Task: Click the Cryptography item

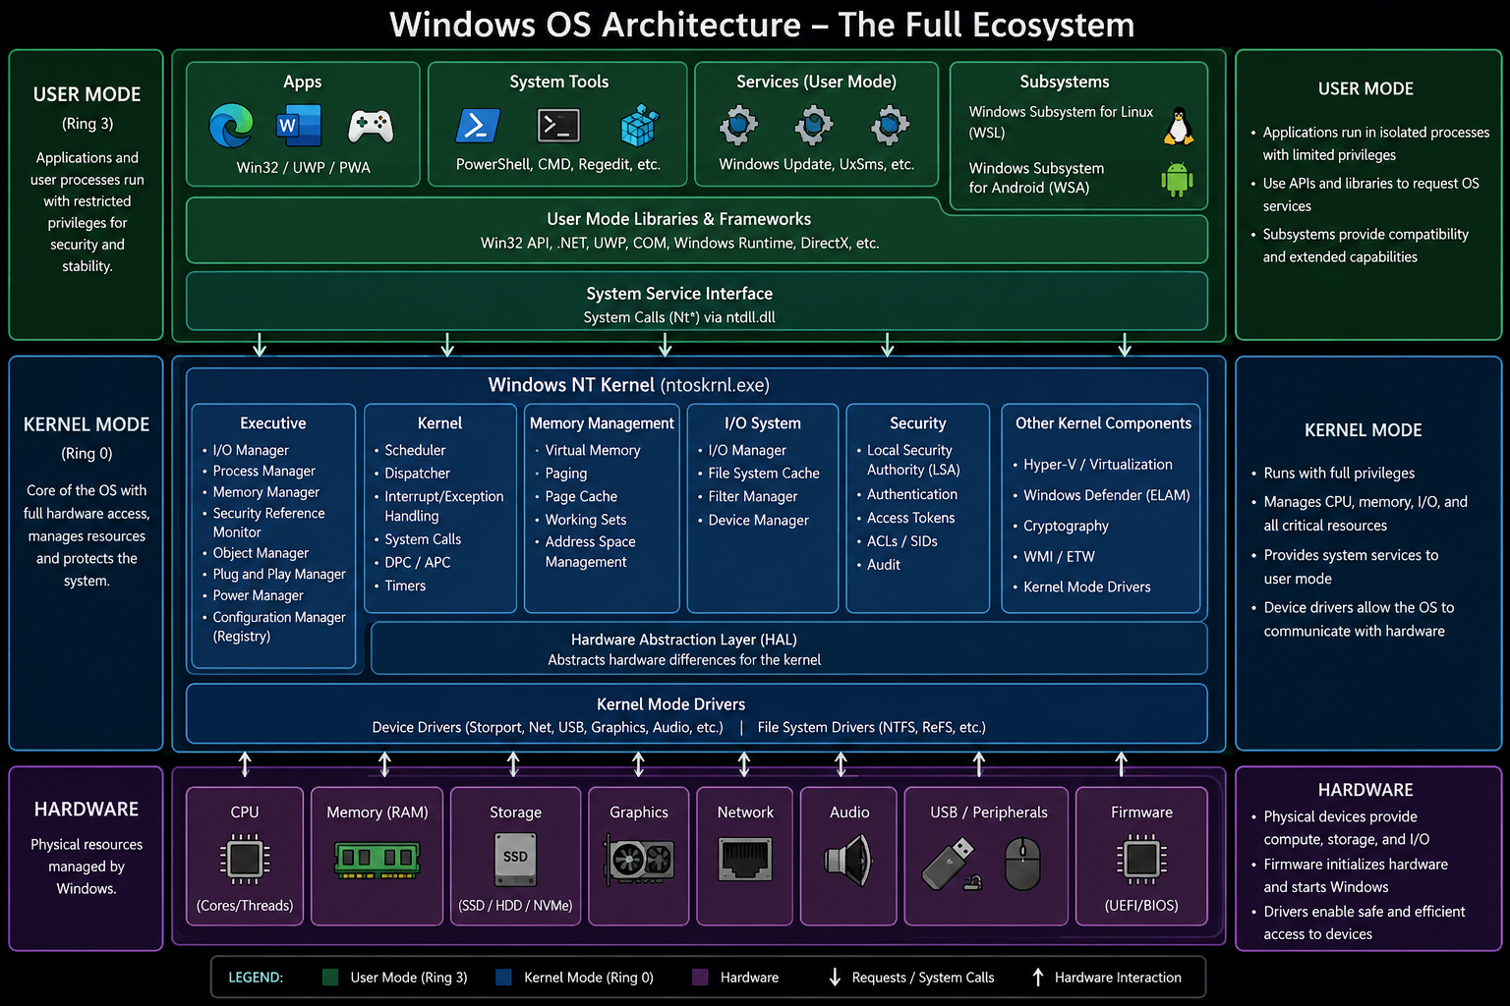Action: pos(1066,527)
